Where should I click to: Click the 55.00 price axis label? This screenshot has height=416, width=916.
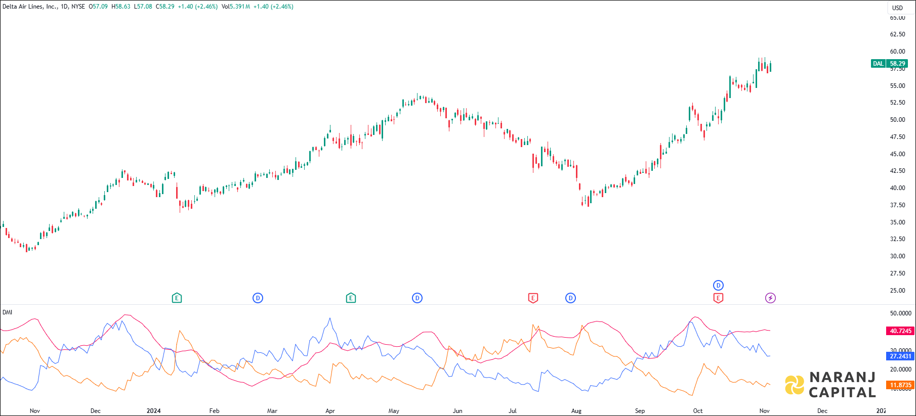click(897, 86)
